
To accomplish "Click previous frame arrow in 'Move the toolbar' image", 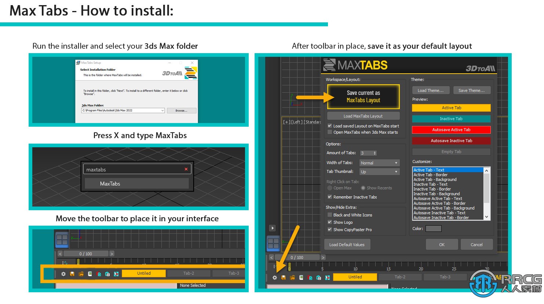I will [x=60, y=254].
